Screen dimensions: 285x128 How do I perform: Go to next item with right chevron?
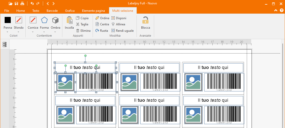[53, 3]
